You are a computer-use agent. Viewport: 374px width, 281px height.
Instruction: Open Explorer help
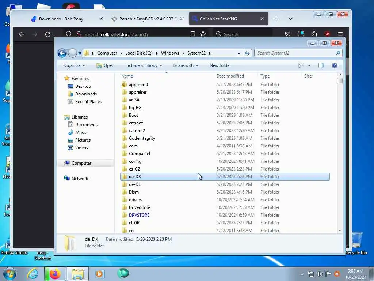(335, 65)
